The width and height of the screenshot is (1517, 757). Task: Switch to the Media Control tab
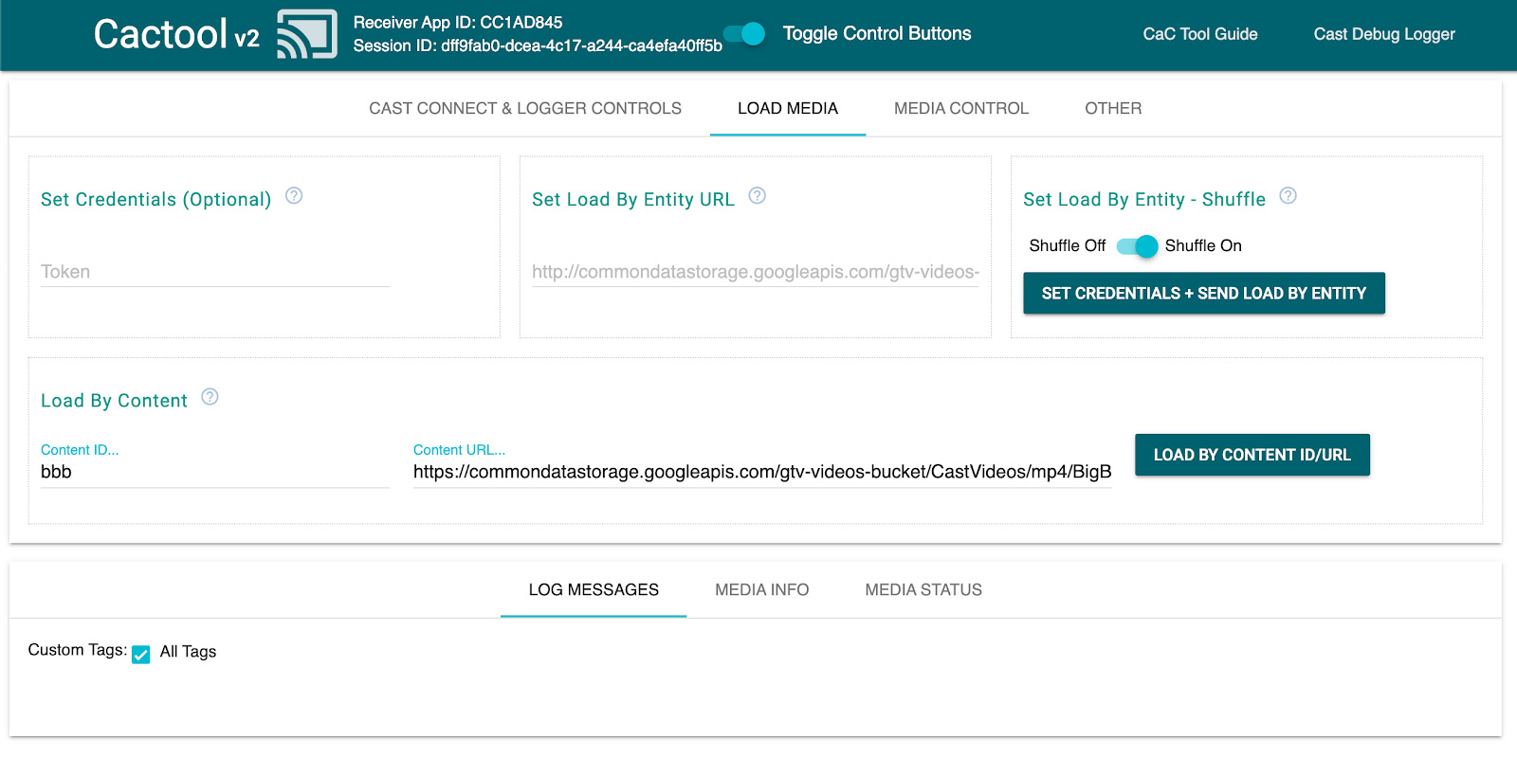tap(960, 108)
